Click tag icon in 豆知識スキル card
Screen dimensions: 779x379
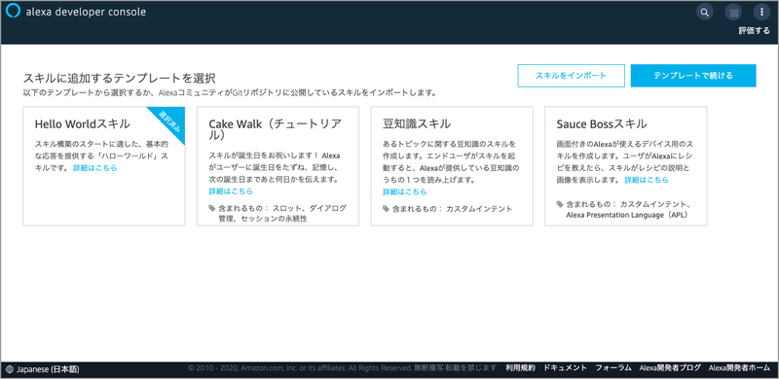click(386, 209)
